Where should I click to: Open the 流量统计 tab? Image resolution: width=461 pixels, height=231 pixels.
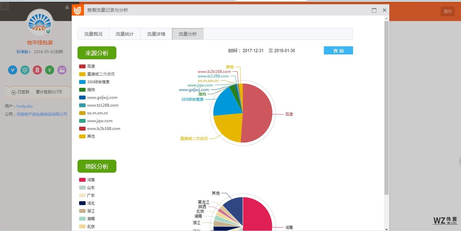(125, 34)
